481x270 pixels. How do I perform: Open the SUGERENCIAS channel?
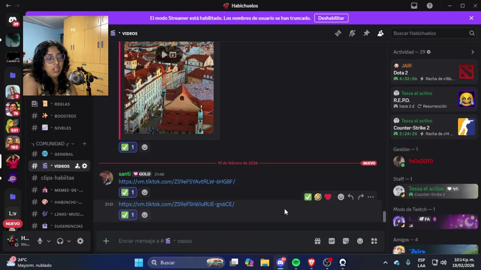(60, 226)
